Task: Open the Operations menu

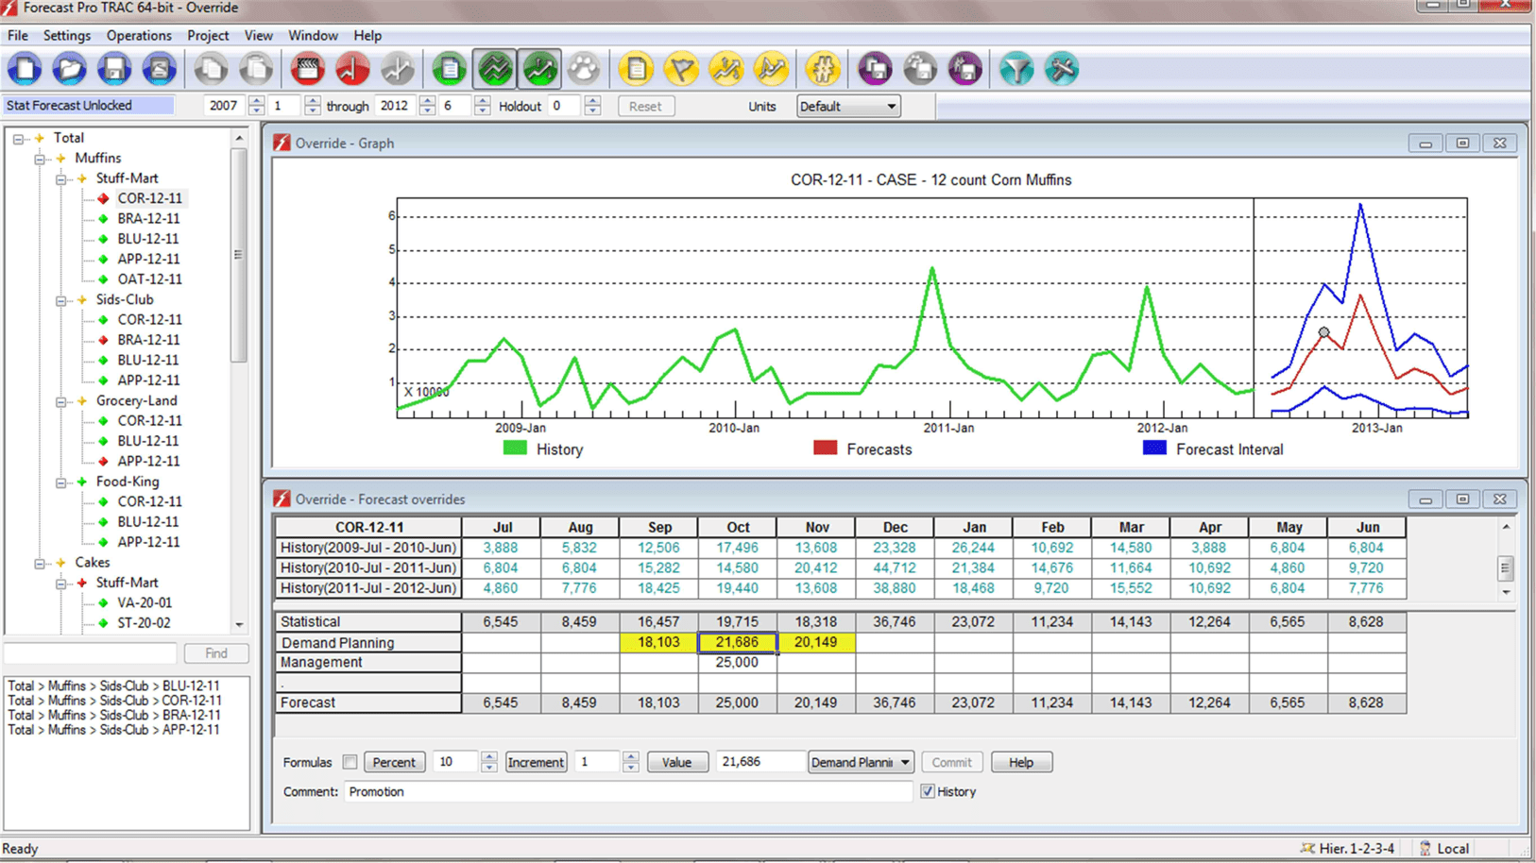Action: coord(139,35)
